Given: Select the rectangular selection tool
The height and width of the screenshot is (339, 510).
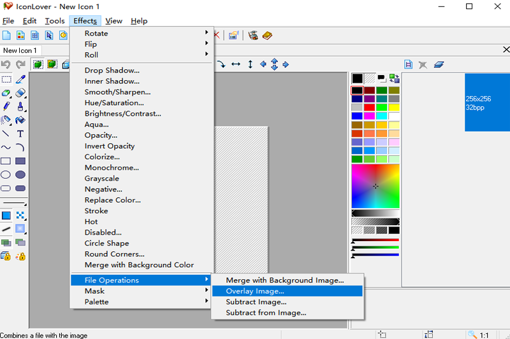Looking at the screenshot, I should coord(6,80).
